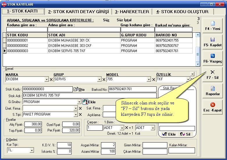The image size is (227, 160).
Task: Click BARKOD NO column header
Action: coord(174,35)
